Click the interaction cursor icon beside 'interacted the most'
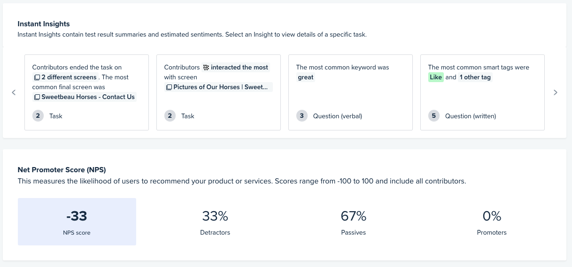The width and height of the screenshot is (572, 267). point(206,68)
